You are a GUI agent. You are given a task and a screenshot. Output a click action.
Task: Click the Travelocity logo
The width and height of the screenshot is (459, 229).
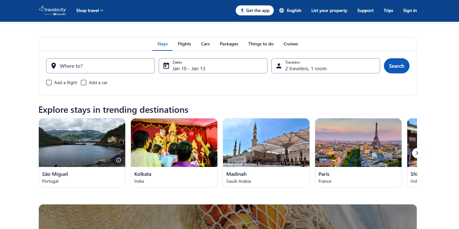tap(52, 10)
